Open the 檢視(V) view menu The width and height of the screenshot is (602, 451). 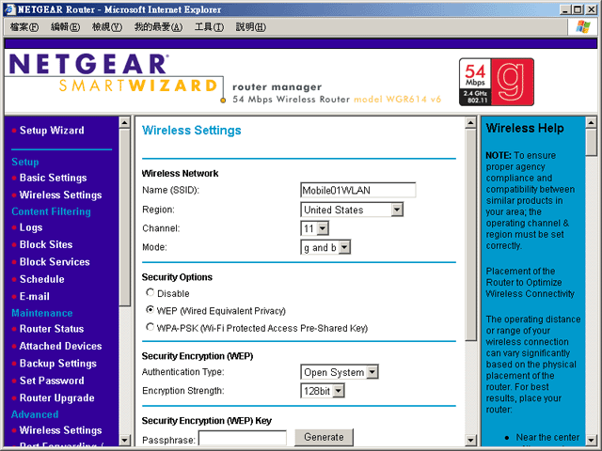106,27
